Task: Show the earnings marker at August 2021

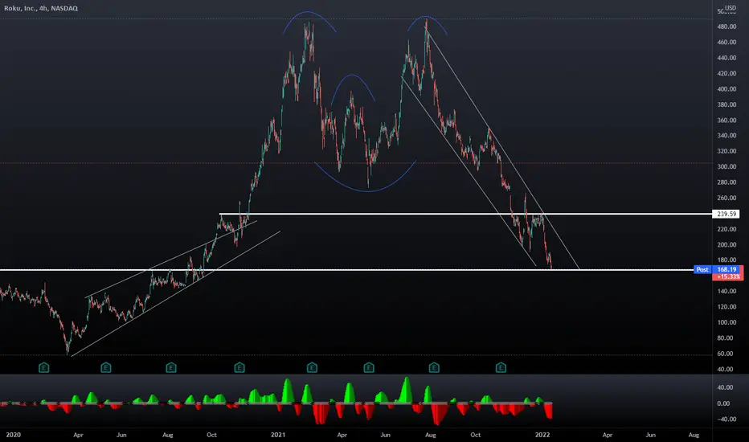Action: 434,367
